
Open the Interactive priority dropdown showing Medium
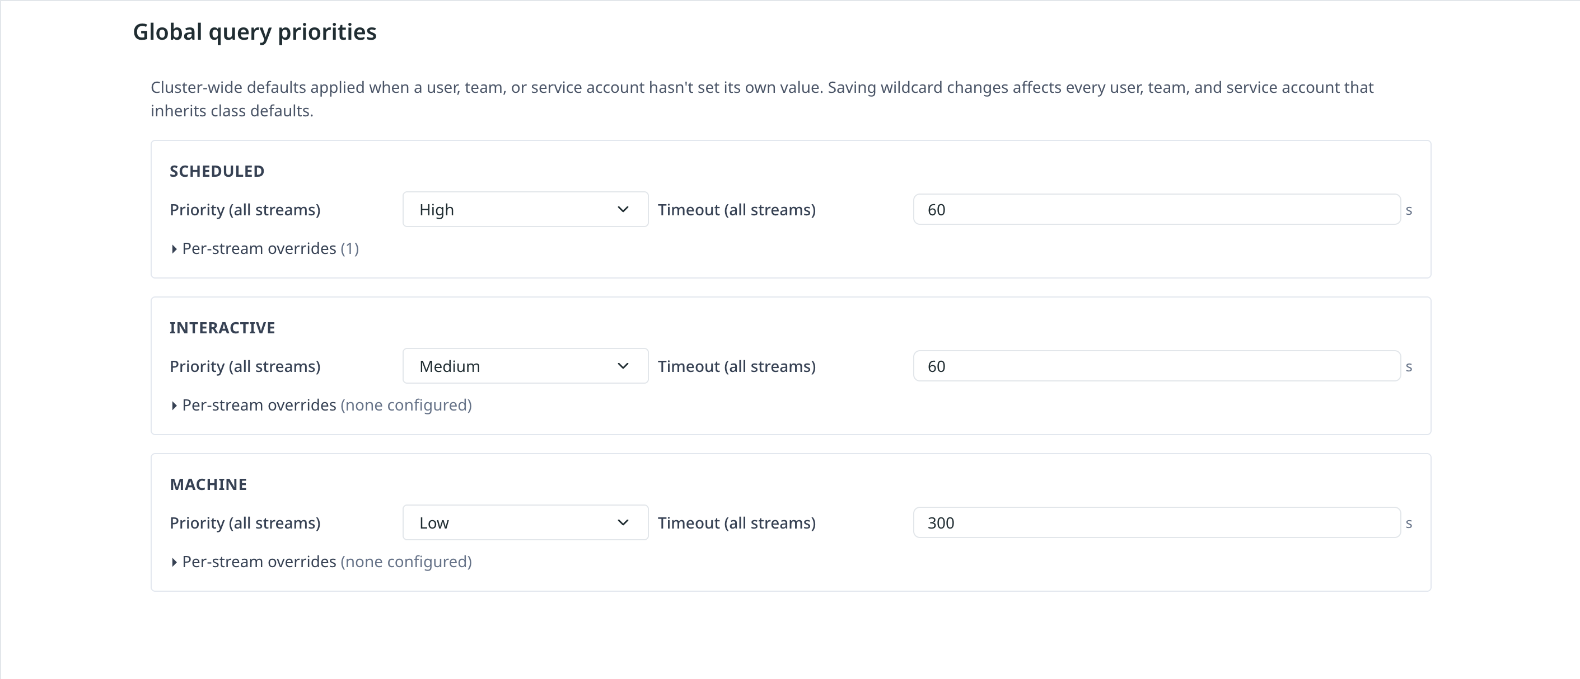click(525, 366)
